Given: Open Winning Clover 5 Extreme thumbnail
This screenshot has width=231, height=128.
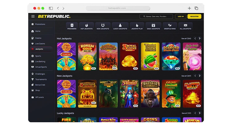Looking at the screenshot, I should (150, 56).
